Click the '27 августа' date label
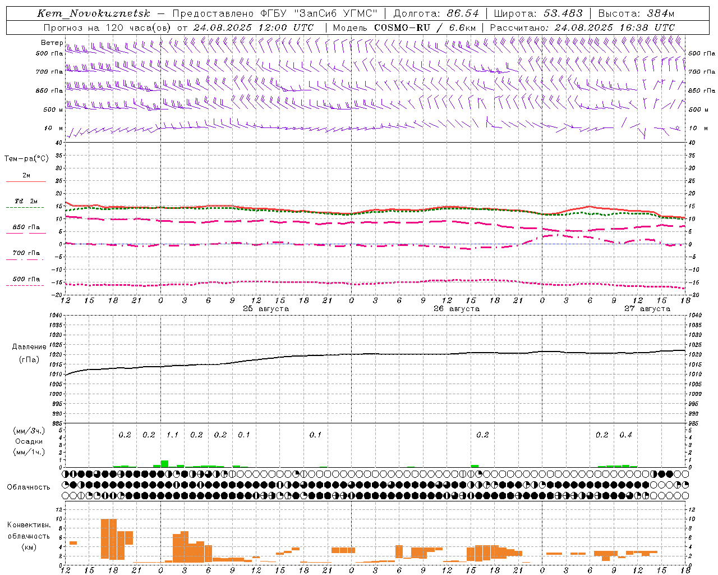718x575 pixels. tap(647, 309)
